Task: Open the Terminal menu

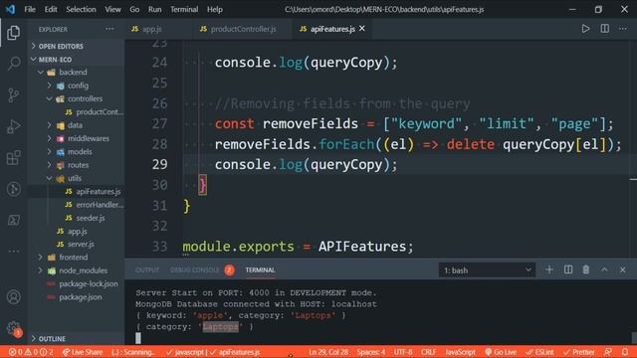Action: [184, 9]
